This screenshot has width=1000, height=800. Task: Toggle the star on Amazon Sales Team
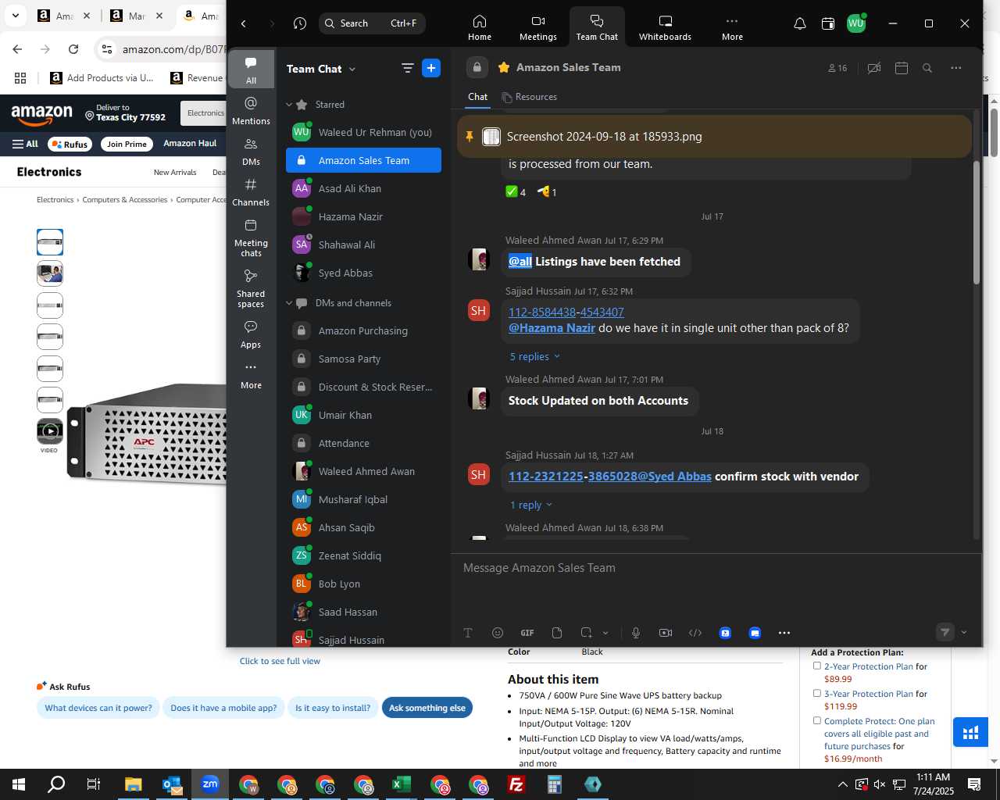coord(504,67)
